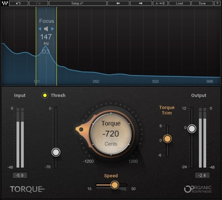Screen dimensions: 222x200
Task: Toggle the Focus speaker solo icon
Action: point(46,29)
